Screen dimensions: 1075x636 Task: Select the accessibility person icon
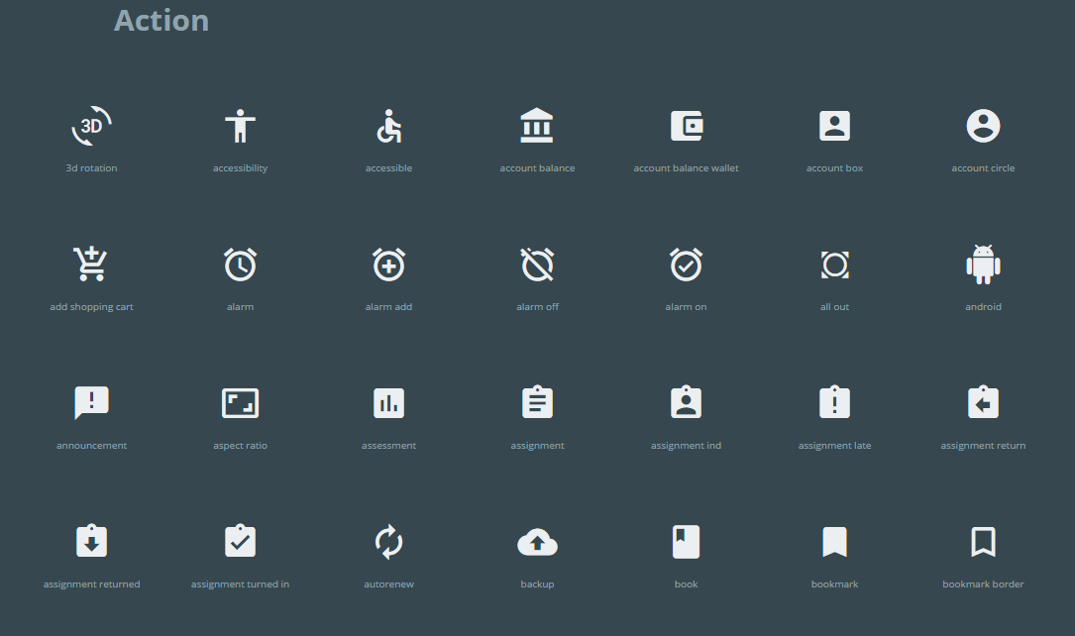tap(240, 126)
